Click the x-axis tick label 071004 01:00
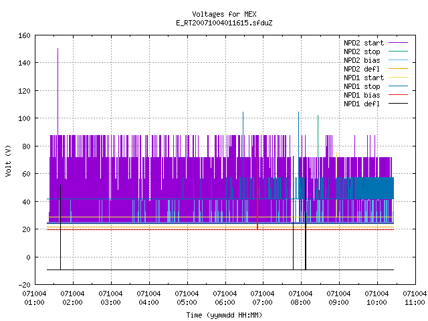 34,298
